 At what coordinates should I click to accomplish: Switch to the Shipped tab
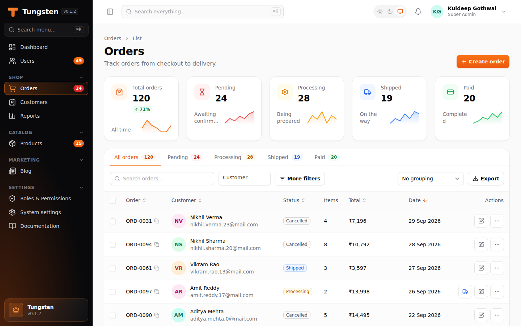tap(285, 157)
